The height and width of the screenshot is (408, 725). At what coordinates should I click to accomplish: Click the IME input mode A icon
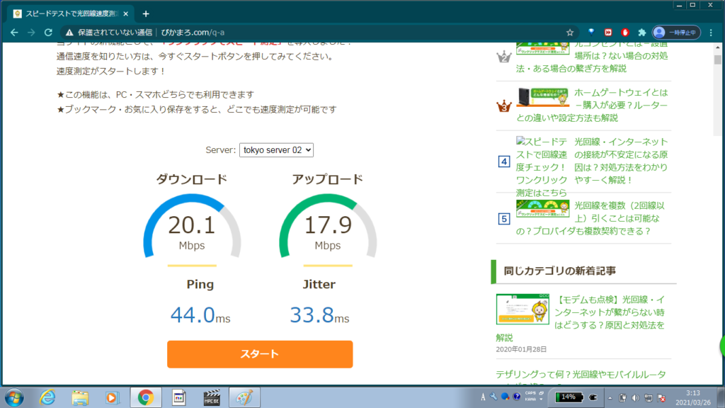pyautogui.click(x=483, y=397)
